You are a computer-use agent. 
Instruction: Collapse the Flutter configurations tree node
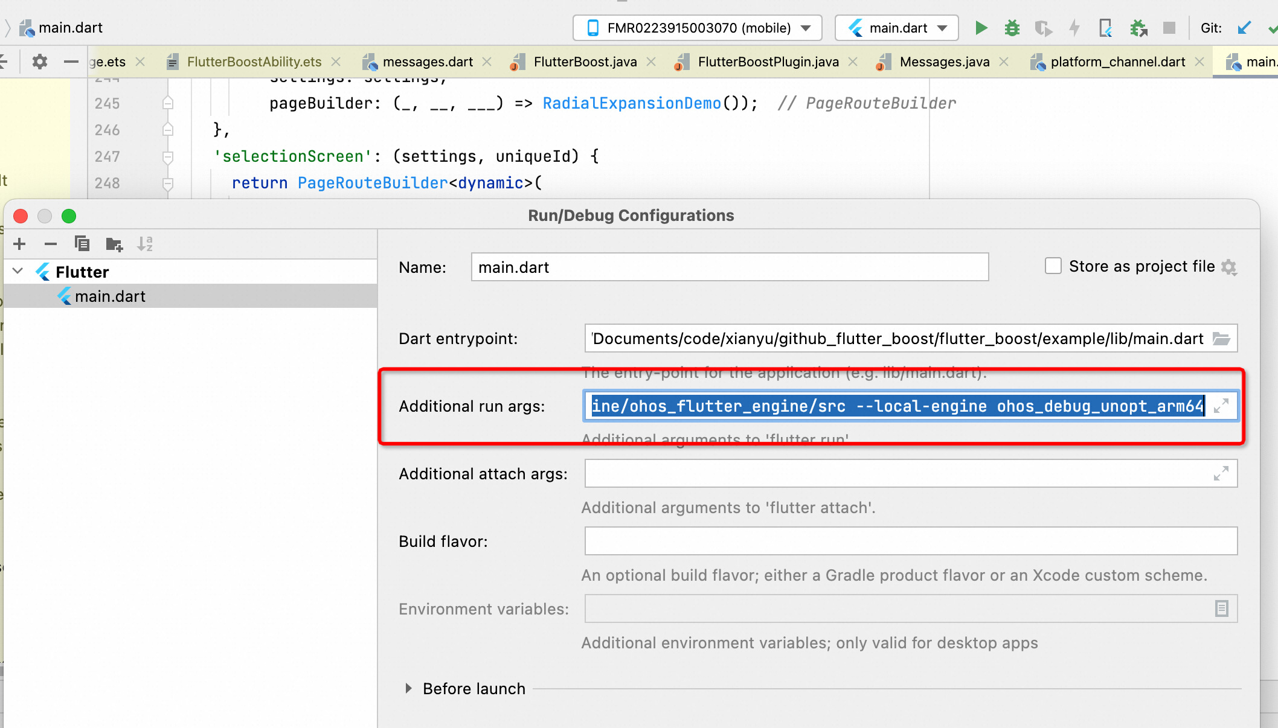(18, 271)
